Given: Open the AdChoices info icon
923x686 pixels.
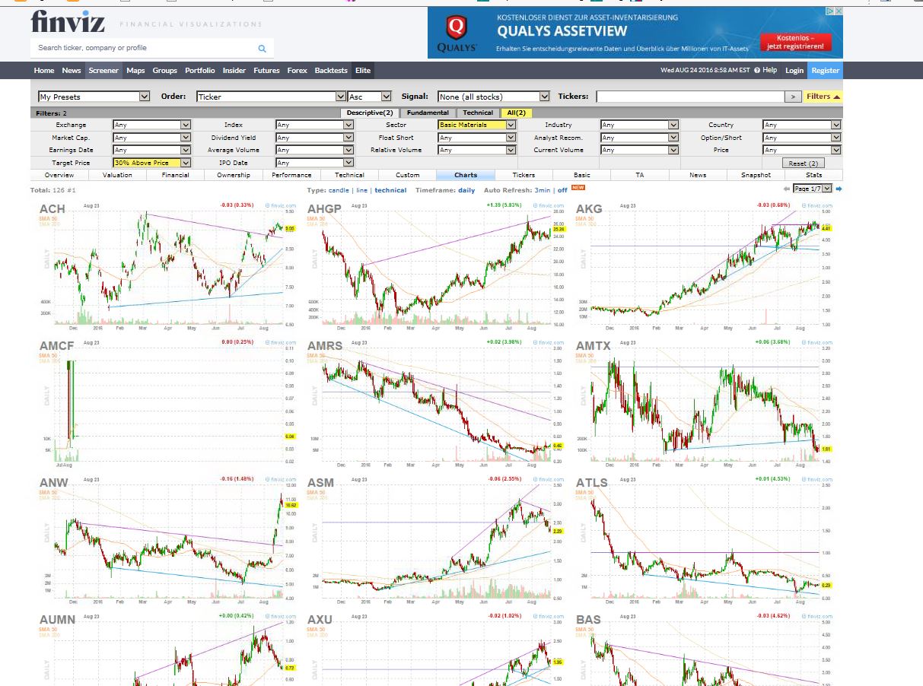Looking at the screenshot, I should pos(830,11).
